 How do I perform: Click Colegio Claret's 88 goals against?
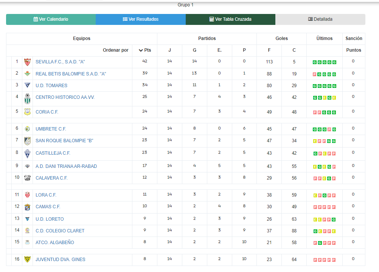point(294,231)
